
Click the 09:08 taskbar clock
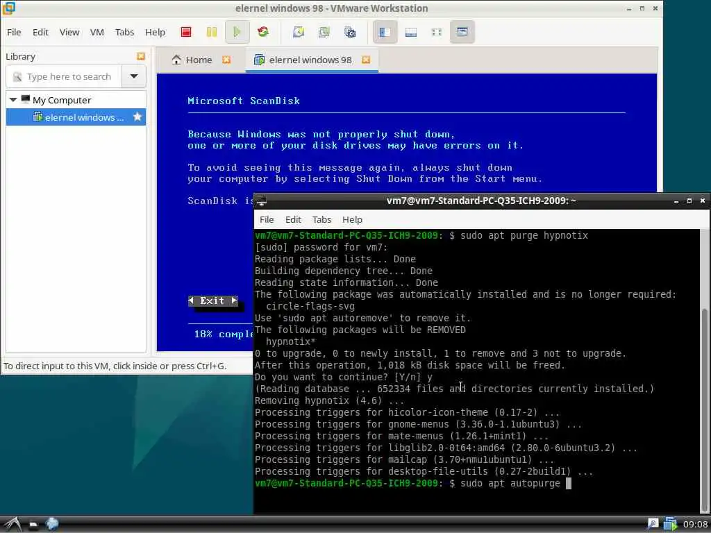[x=694, y=525]
